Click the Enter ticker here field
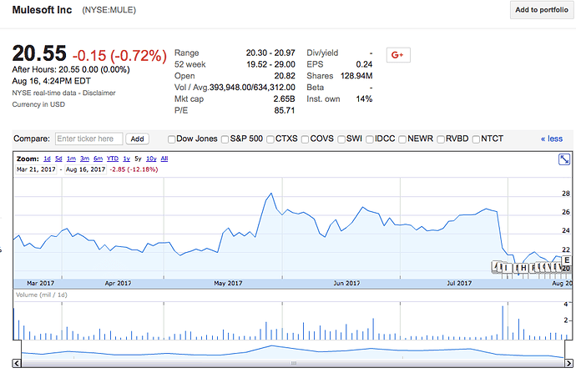The width and height of the screenshot is (576, 373). tap(88, 139)
